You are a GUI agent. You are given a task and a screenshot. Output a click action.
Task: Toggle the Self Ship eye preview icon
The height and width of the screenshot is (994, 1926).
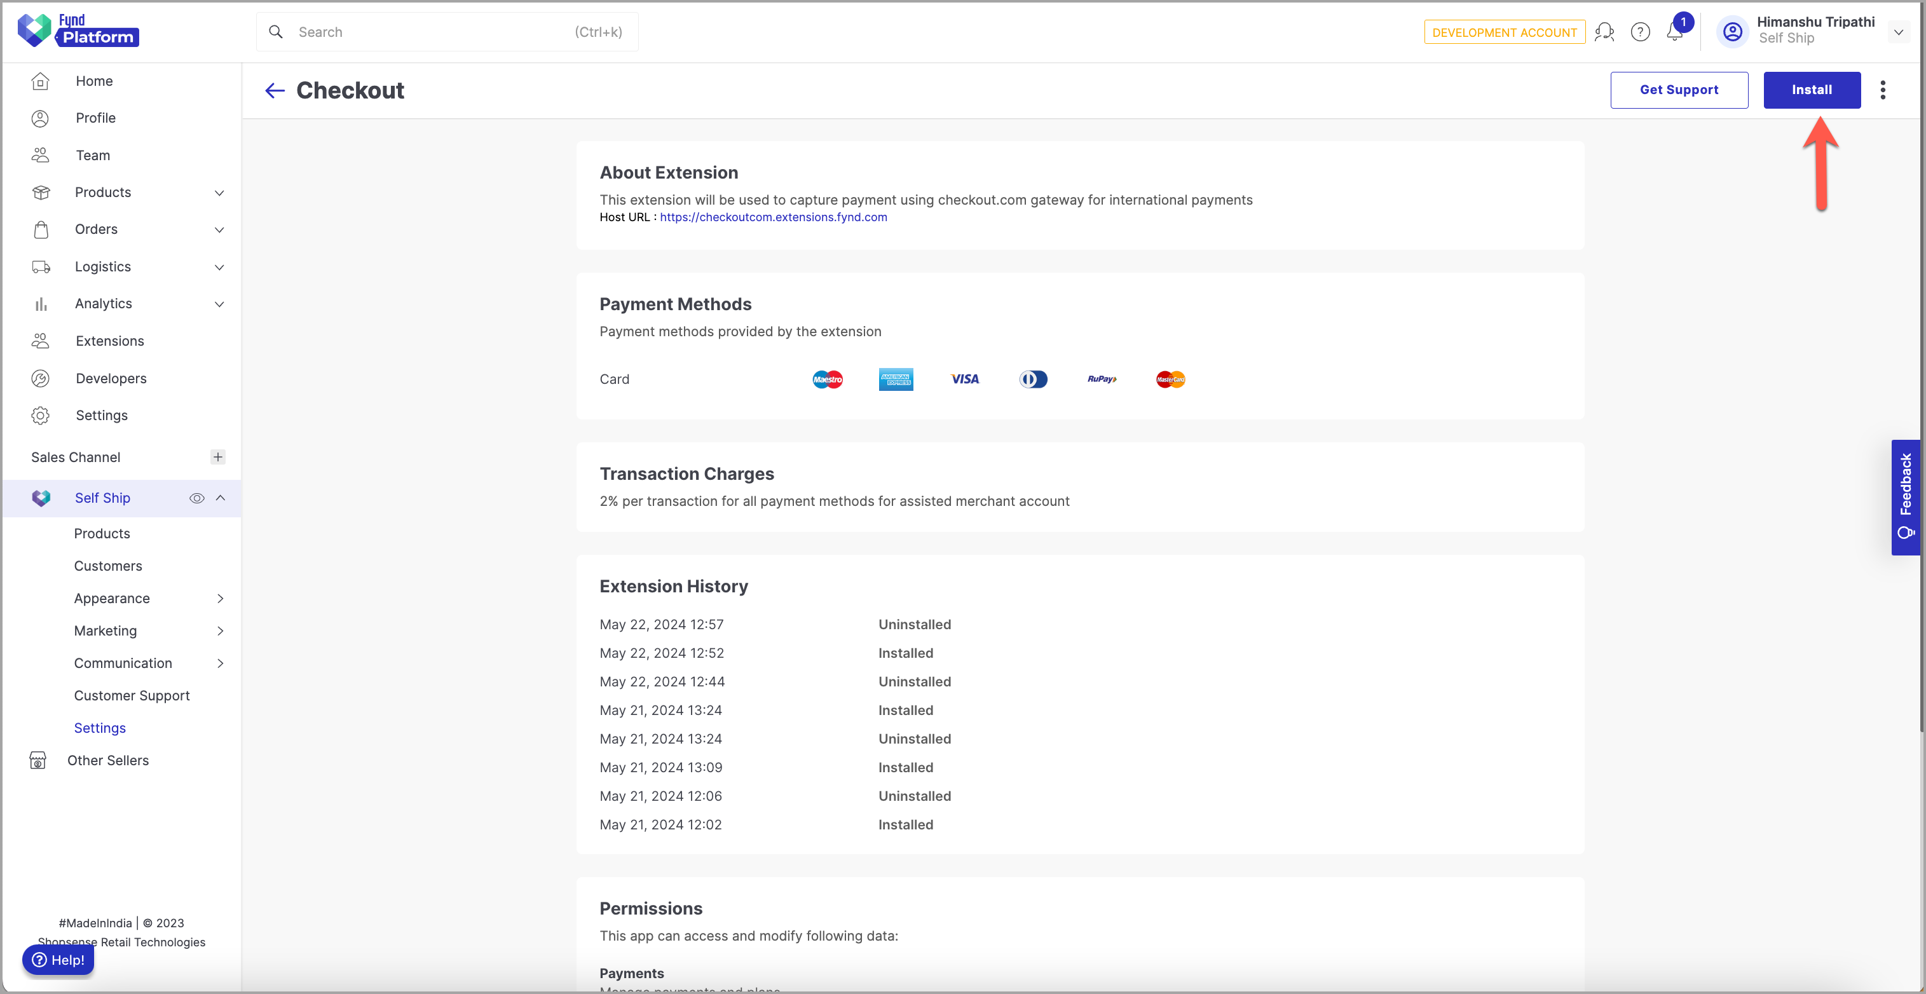tap(196, 498)
